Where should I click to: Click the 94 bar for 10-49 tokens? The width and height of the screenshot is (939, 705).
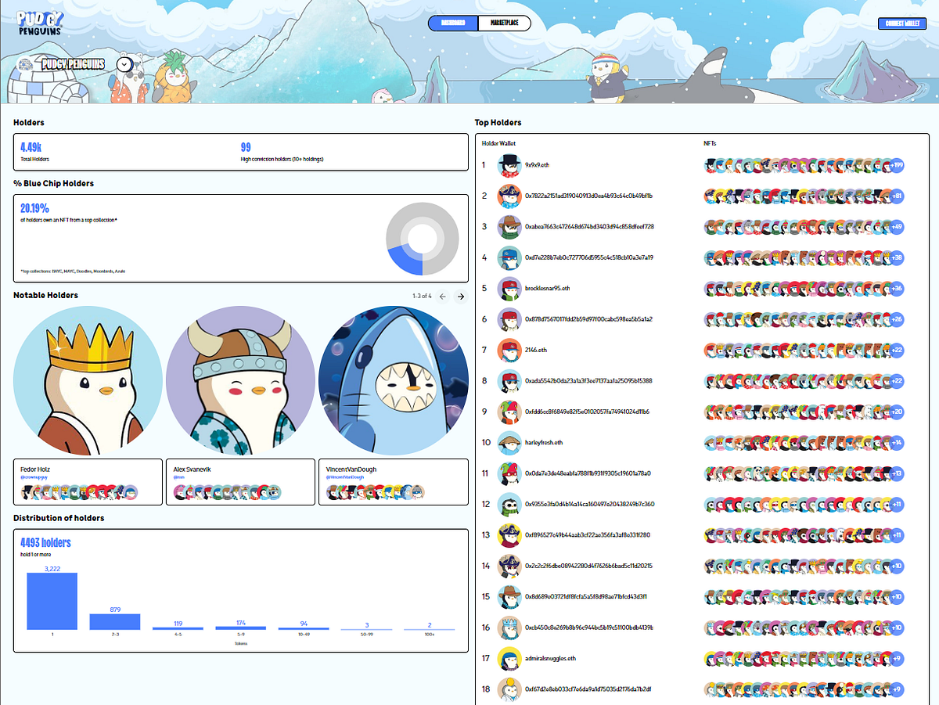point(304,628)
